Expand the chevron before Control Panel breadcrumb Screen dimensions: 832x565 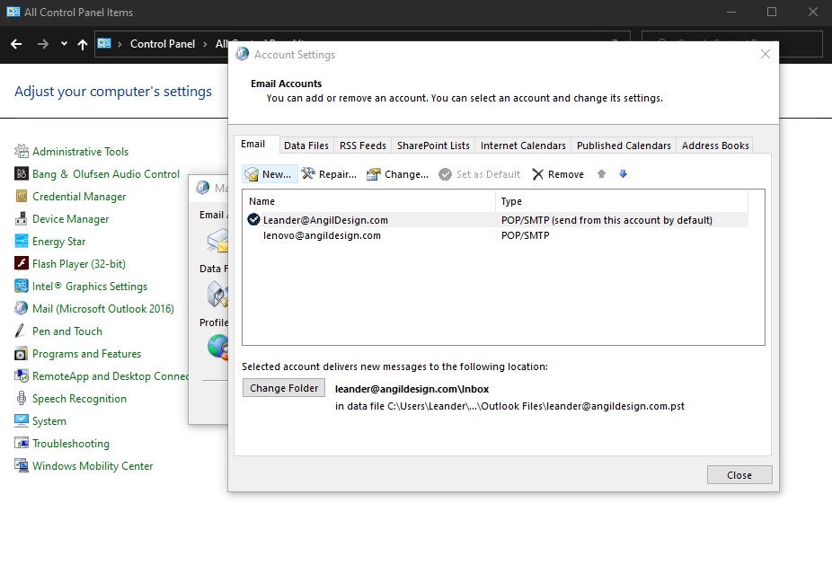tap(119, 44)
